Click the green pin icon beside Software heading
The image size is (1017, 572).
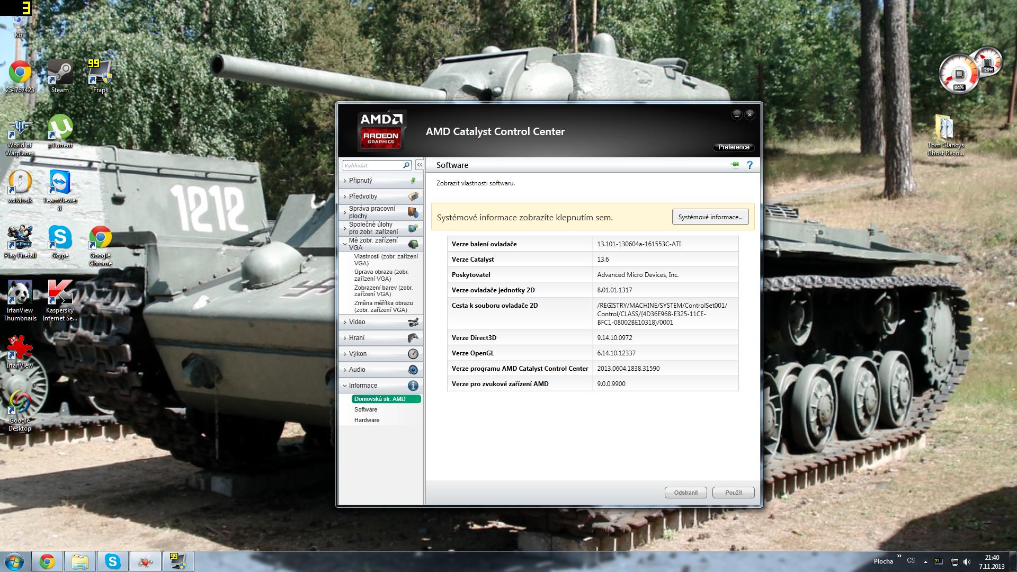click(735, 165)
